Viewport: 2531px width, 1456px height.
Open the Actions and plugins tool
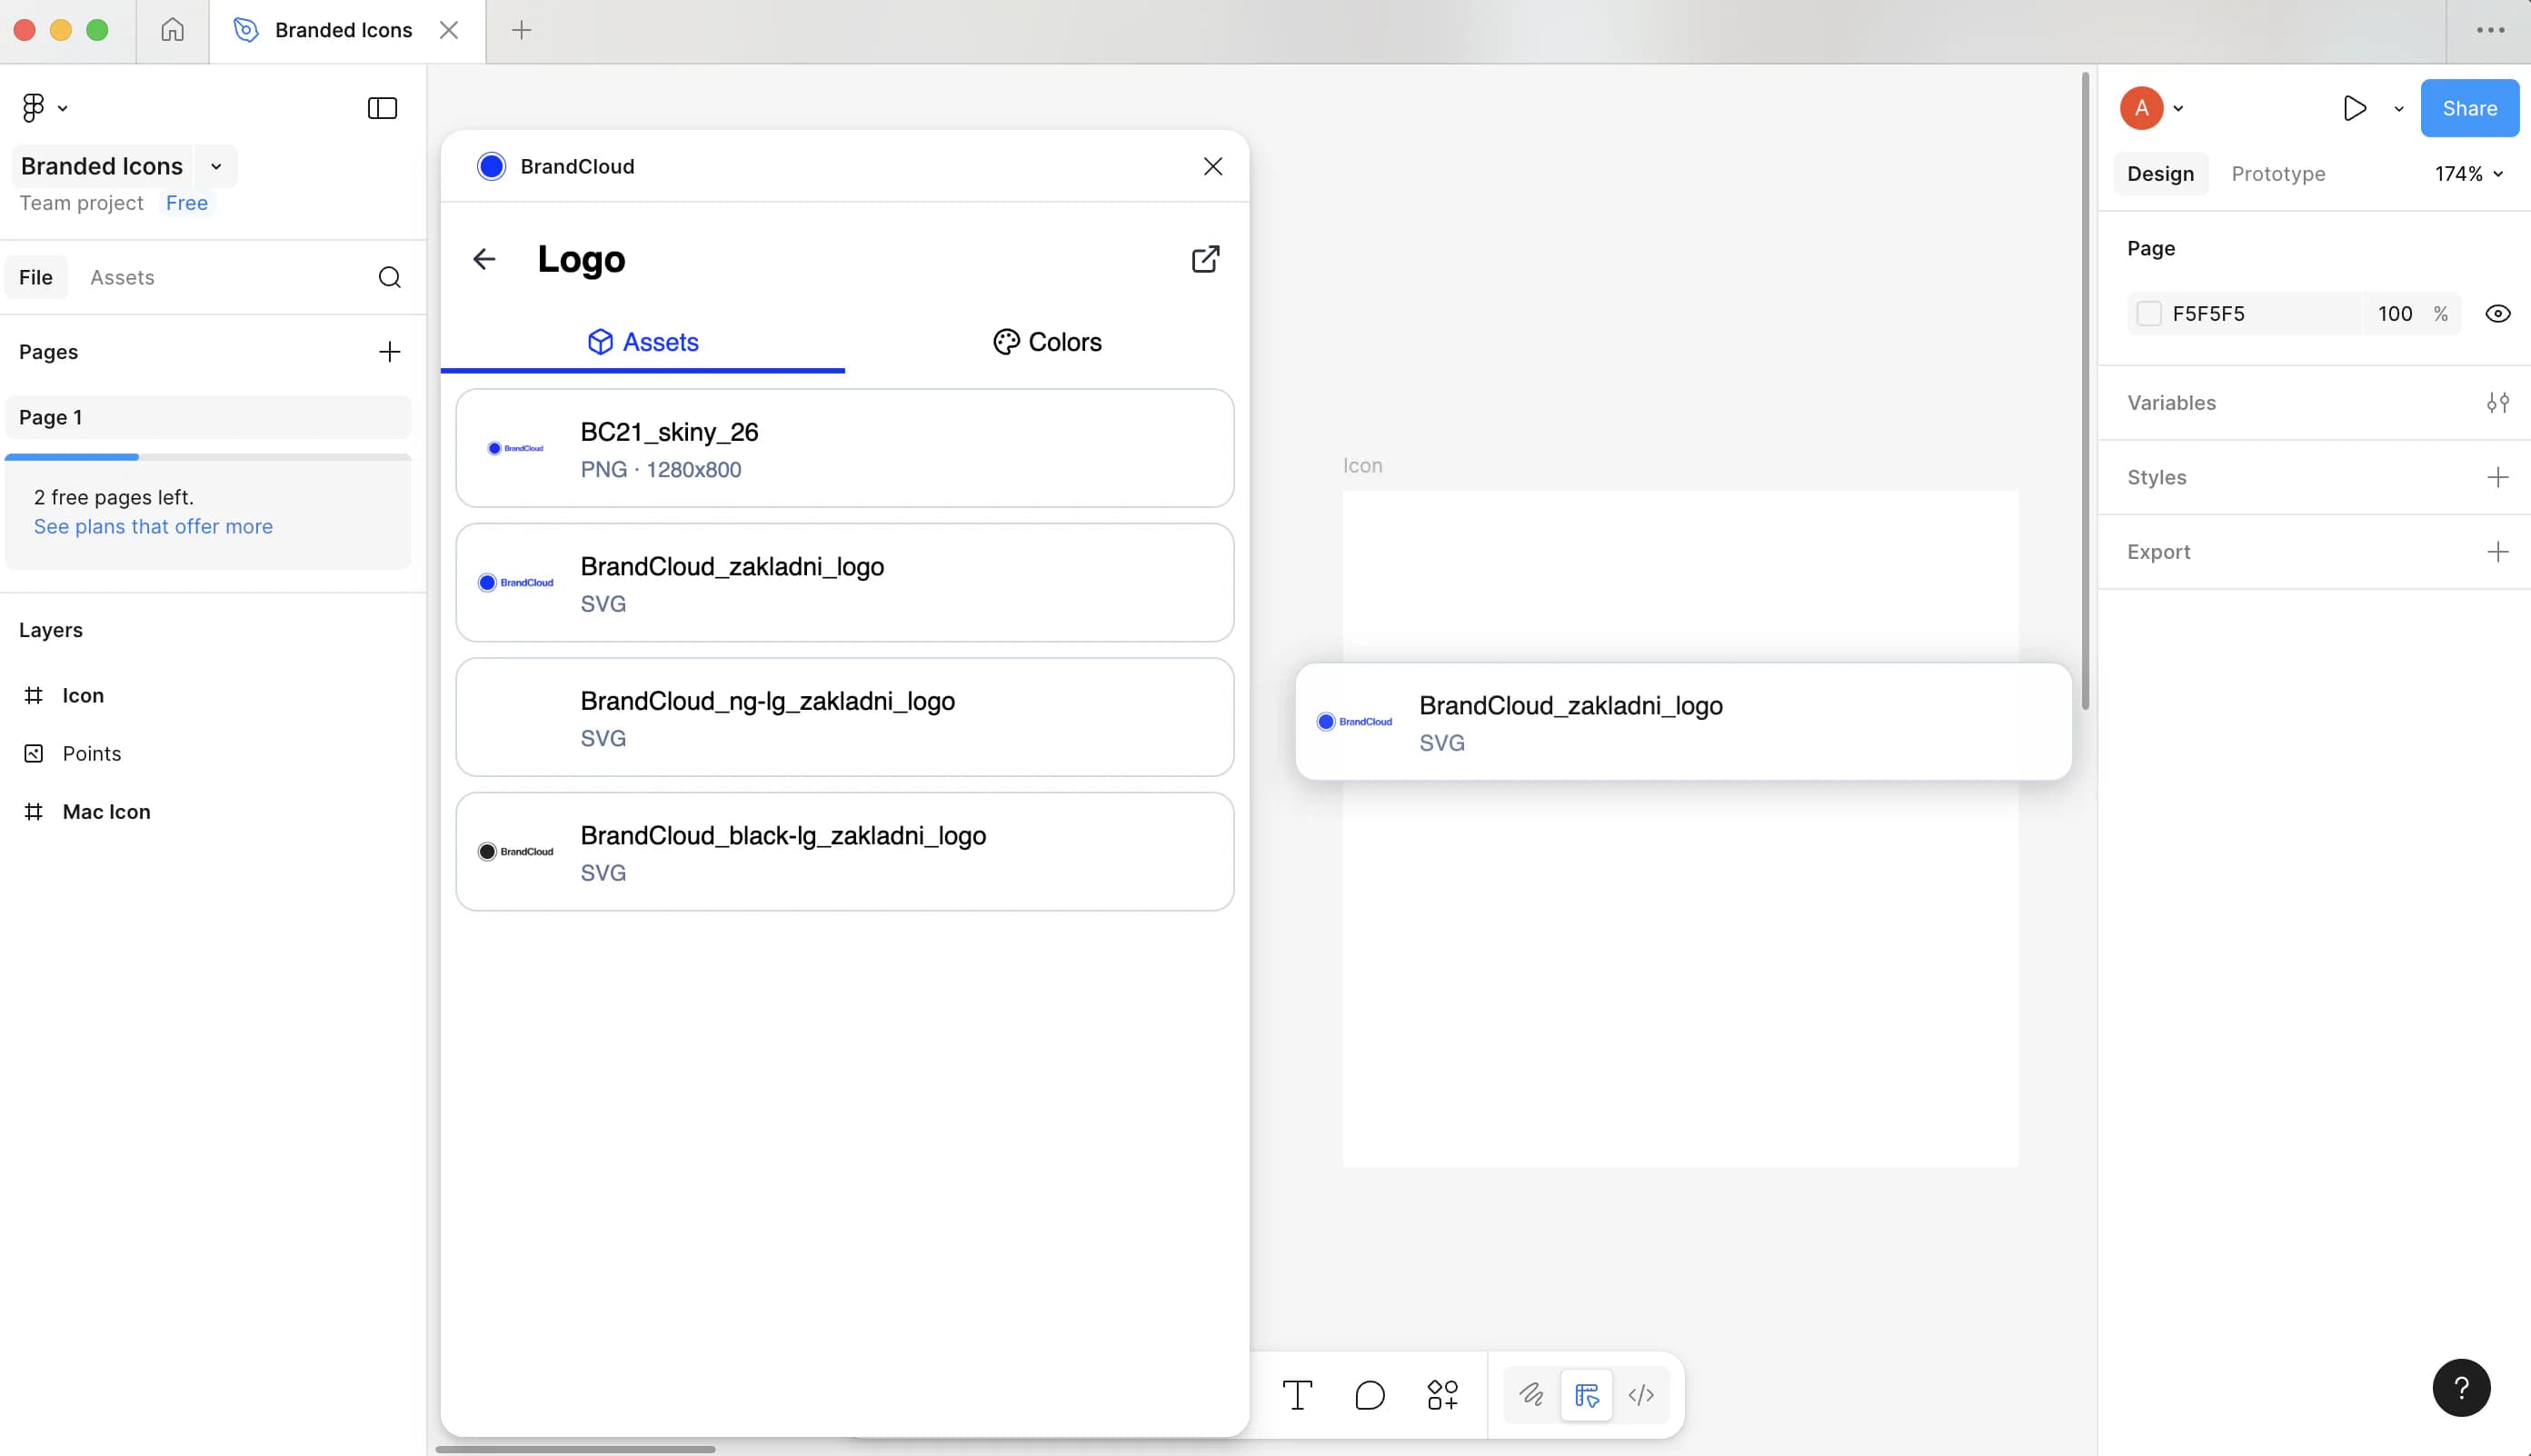(1442, 1394)
